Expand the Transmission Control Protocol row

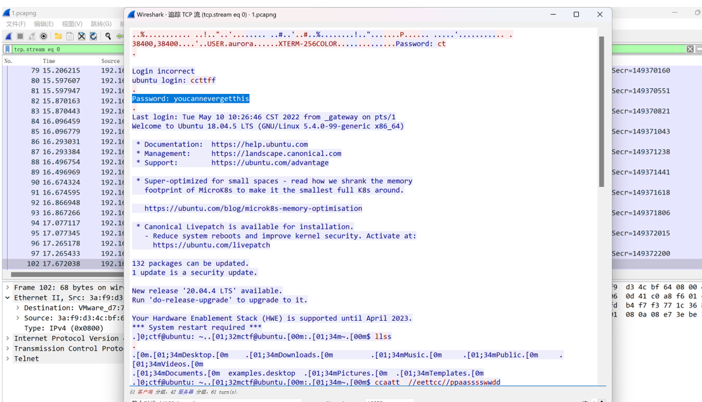(8, 348)
